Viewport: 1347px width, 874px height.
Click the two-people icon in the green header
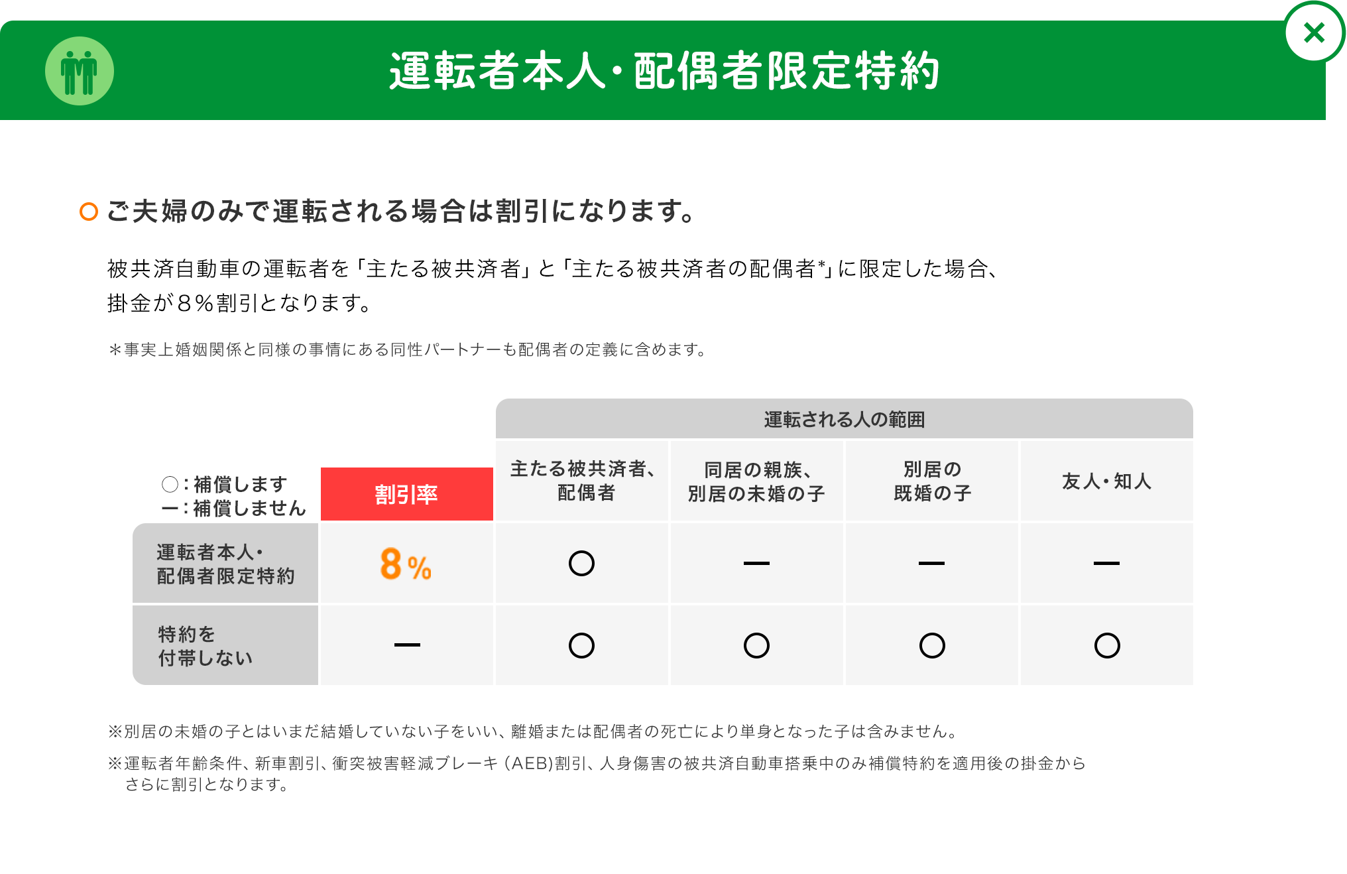coord(80,71)
